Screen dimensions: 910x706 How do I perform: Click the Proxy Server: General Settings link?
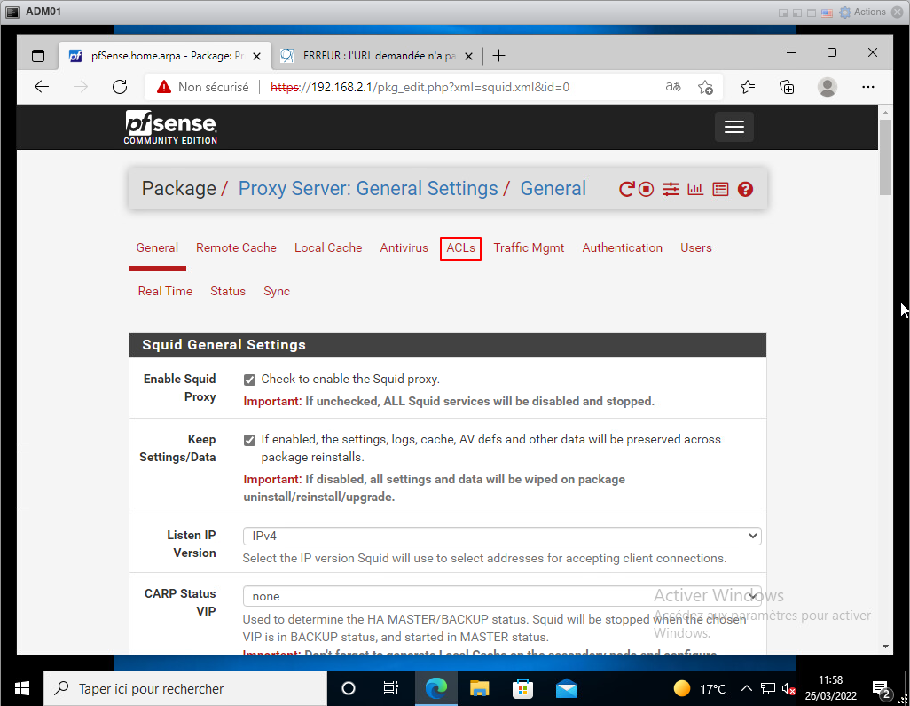[x=368, y=189]
